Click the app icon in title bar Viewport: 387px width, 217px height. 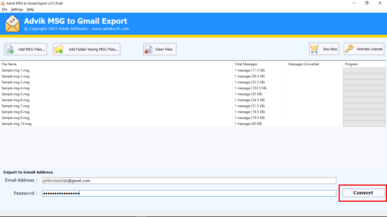(3, 3)
